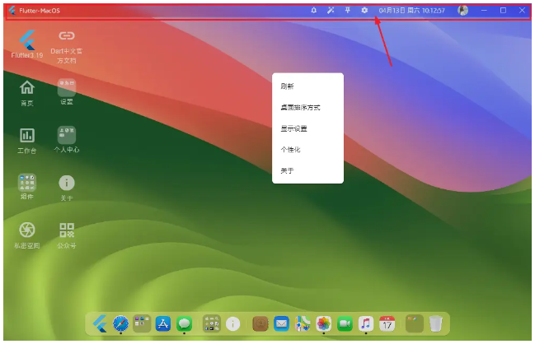Click the Flutter logo beside Flutter-MacOS title

12,11
